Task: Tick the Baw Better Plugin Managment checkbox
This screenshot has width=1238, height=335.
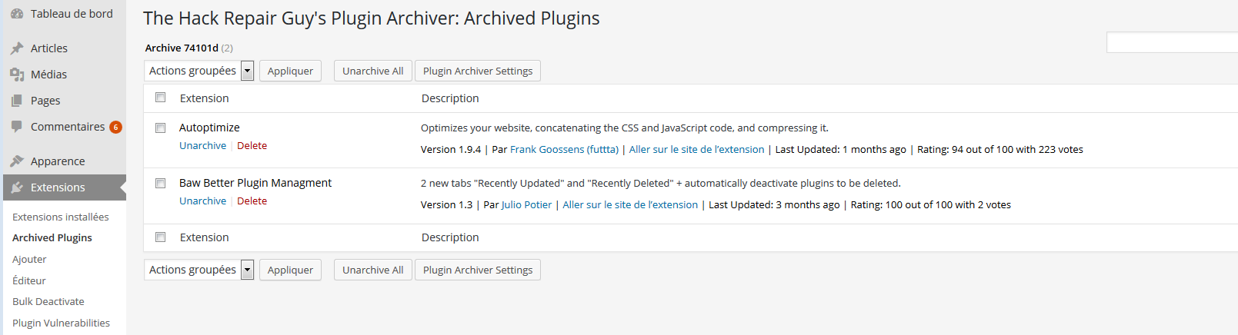Action: coord(160,183)
